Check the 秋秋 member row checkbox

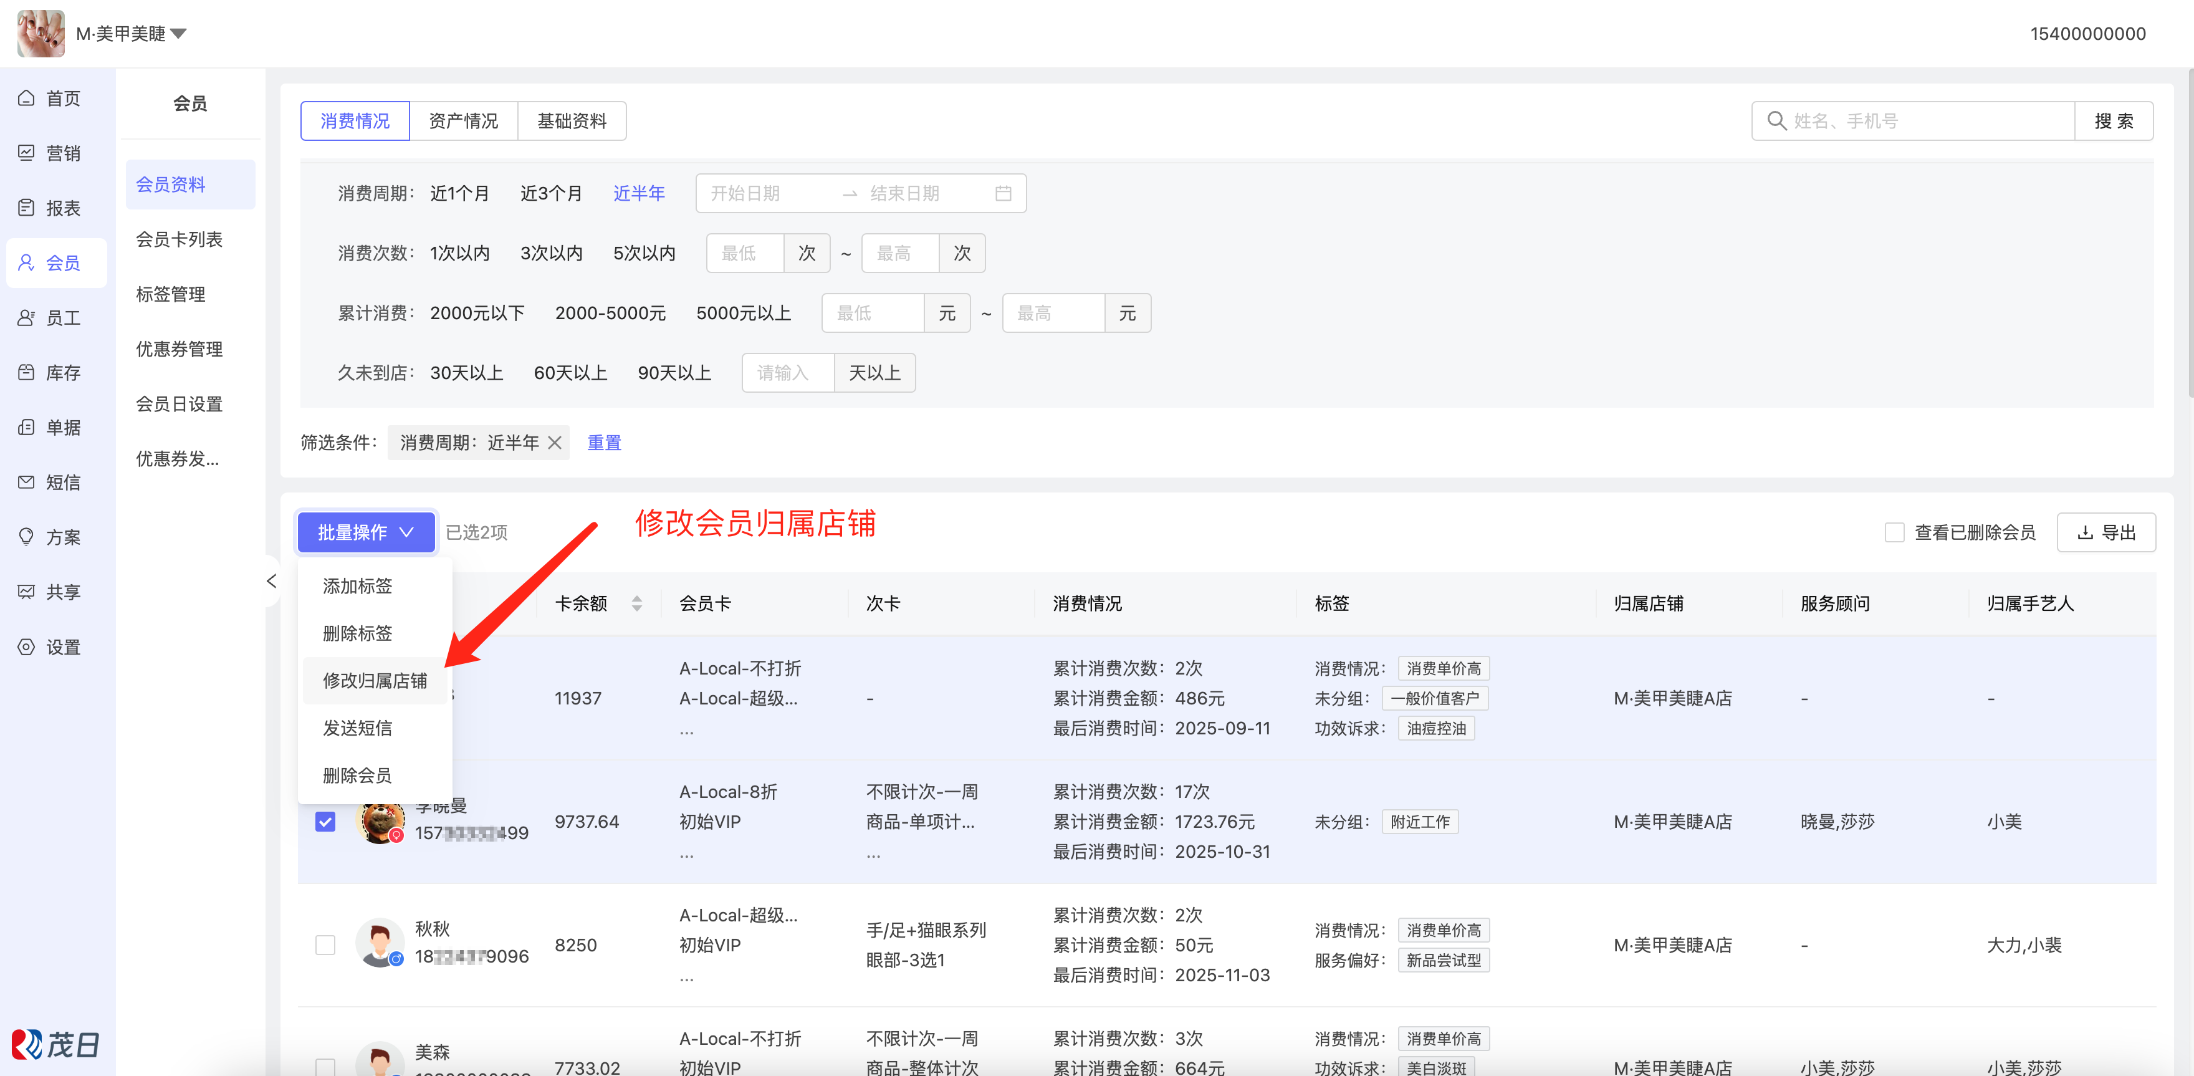tap(325, 945)
